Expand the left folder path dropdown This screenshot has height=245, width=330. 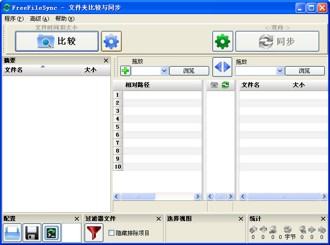164,71
